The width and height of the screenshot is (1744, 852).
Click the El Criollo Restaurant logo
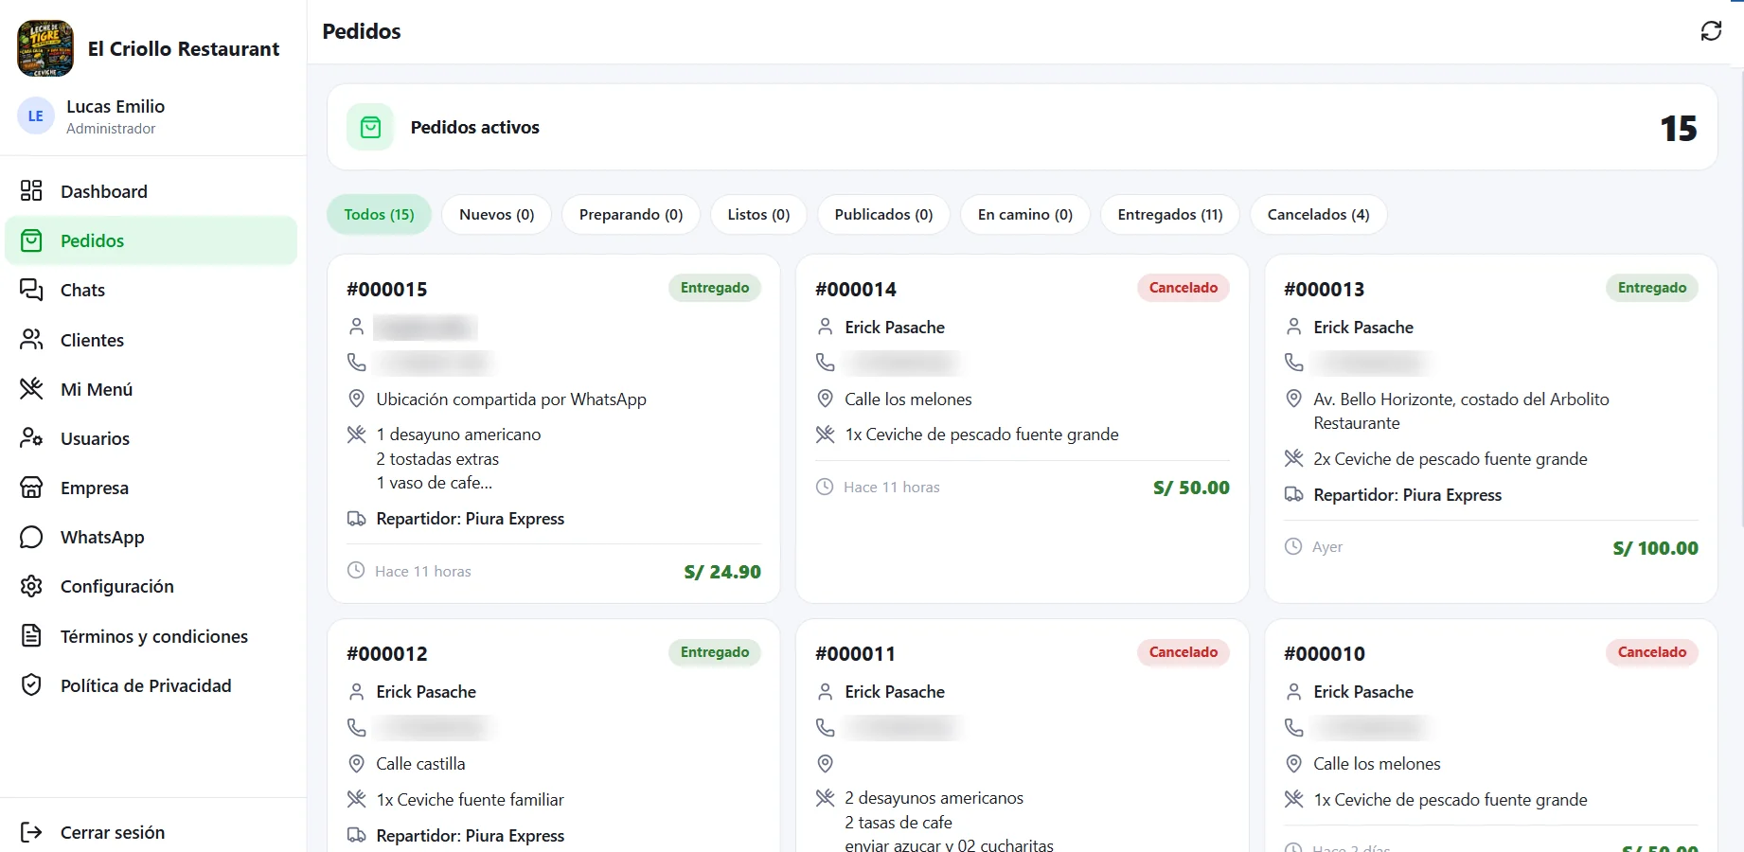coord(45,48)
